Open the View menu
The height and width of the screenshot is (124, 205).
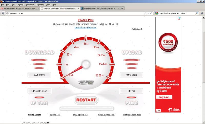tap(14, 5)
